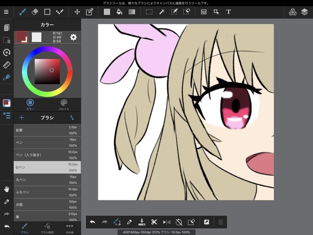This screenshot has width=313, height=235.
Task: Select the Magic Wand tool
Action: pyautogui.click(x=162, y=12)
